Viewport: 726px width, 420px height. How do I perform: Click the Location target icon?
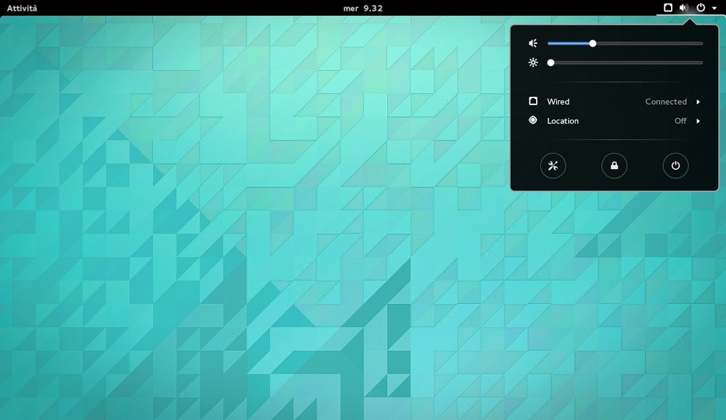point(533,120)
